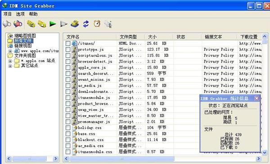Click the left tree horizontal scrollbar thumb
This screenshot has width=270, height=164.
pos(29,159)
